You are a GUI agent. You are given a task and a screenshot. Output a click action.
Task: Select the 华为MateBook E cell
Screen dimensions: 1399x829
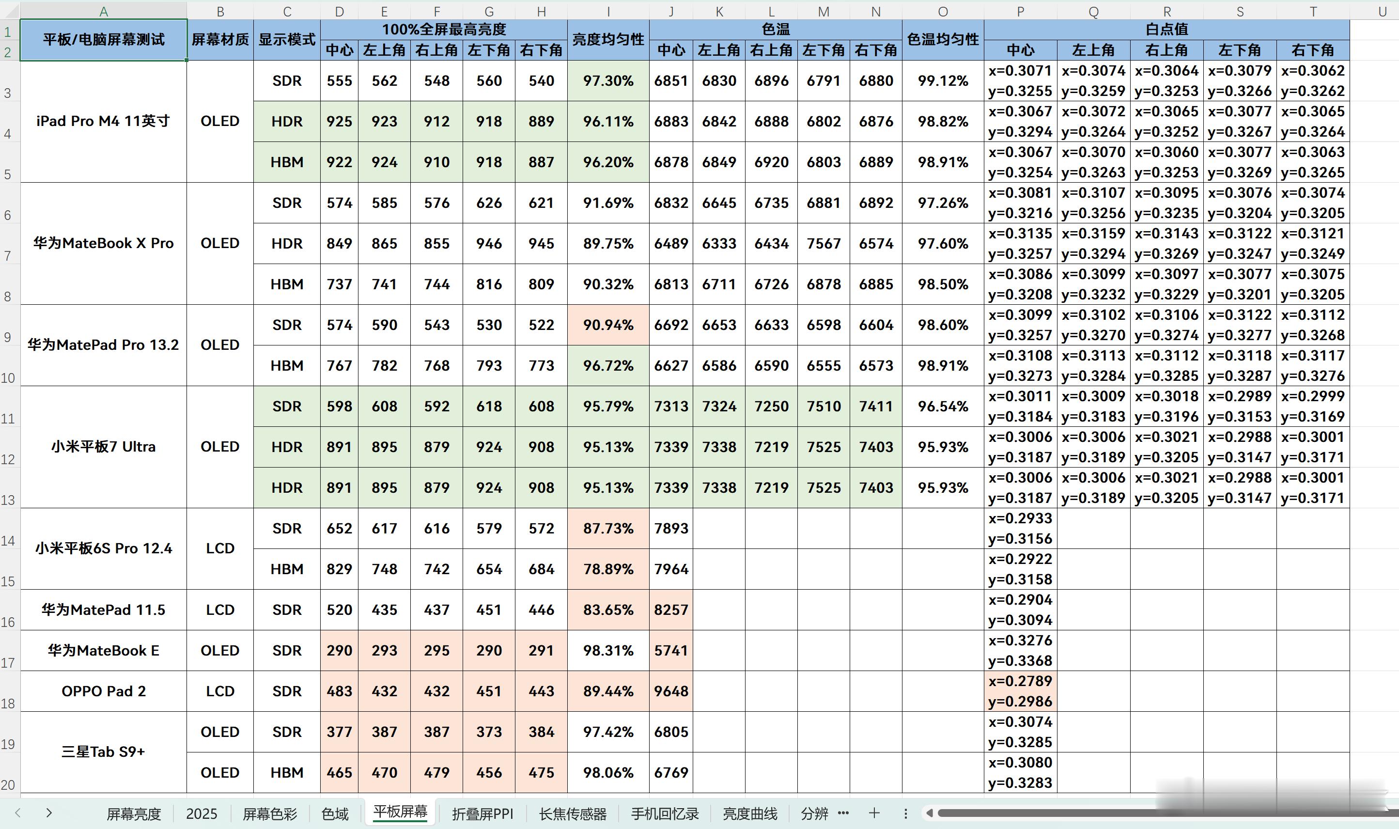(103, 650)
